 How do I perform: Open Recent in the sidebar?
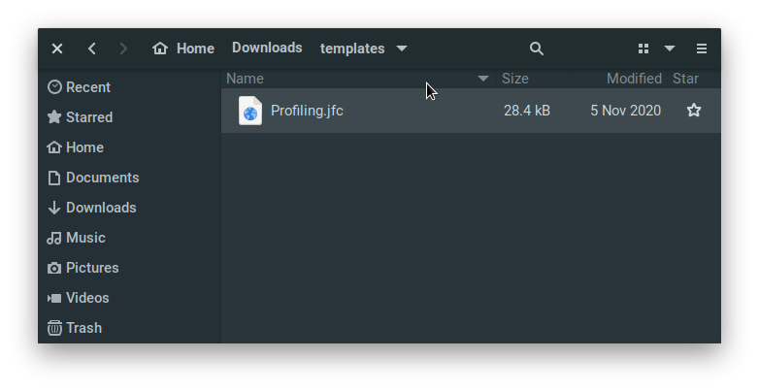[87, 87]
